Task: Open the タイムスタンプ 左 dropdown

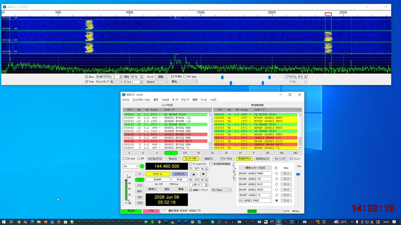Action: click(x=116, y=82)
